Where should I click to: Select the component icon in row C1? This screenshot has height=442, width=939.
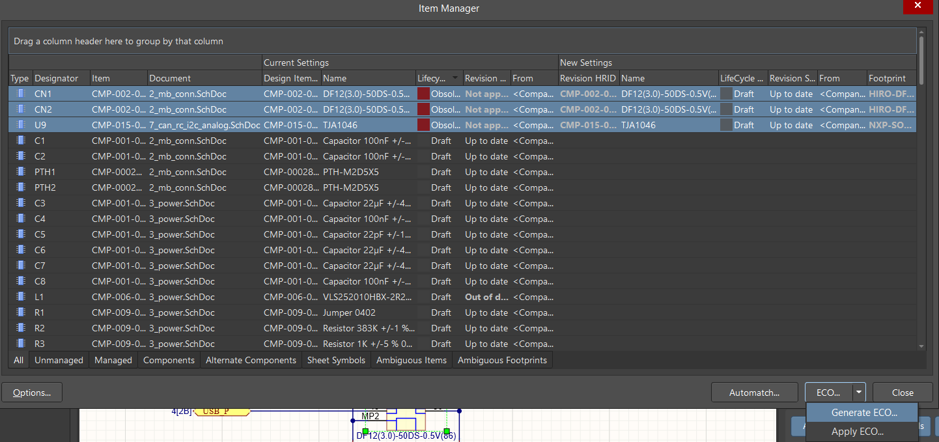point(20,141)
